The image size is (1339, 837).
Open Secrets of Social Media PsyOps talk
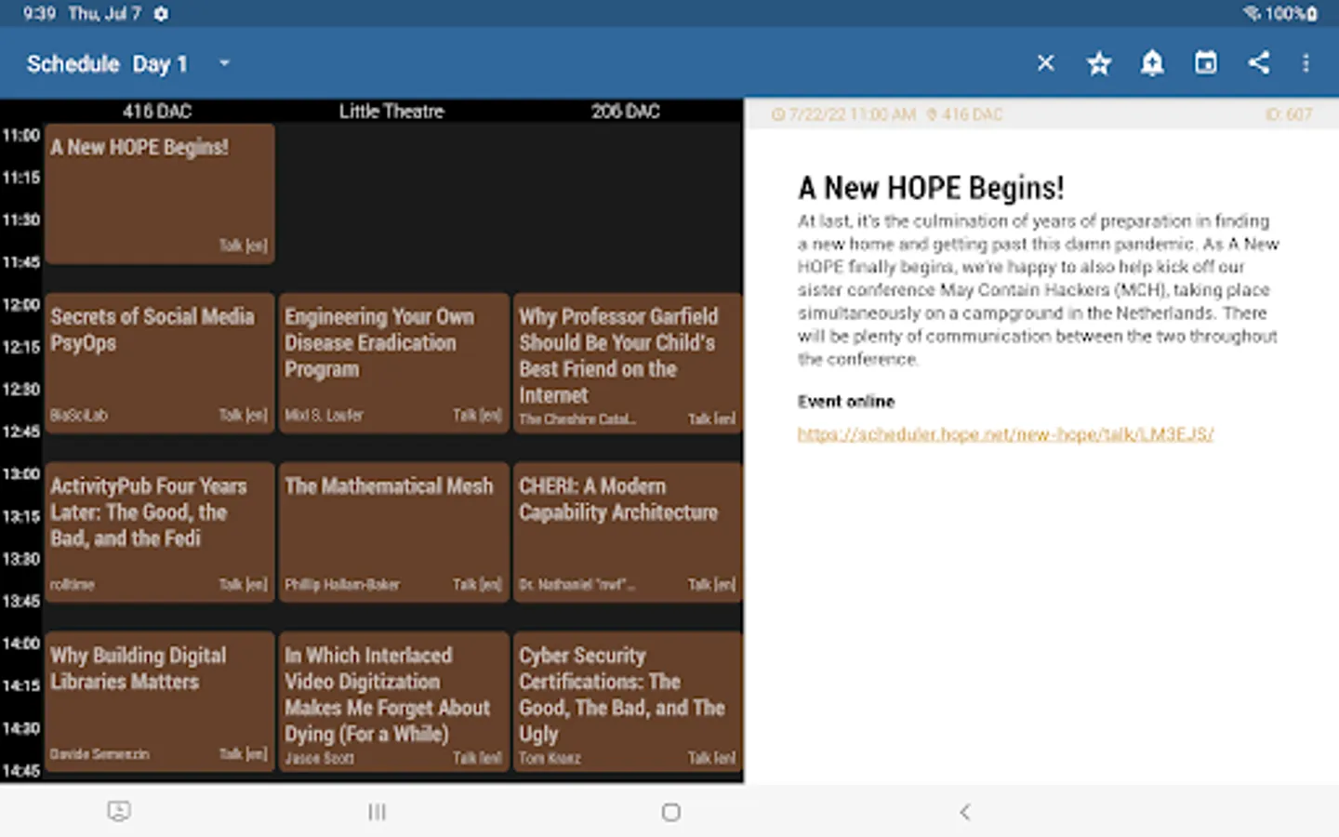click(160, 363)
